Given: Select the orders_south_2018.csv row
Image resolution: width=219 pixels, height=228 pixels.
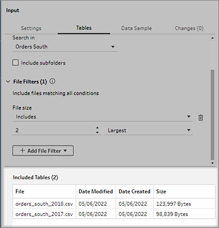Looking at the screenshot, I should [114, 203].
